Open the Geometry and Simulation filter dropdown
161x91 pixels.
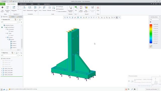click(x=152, y=89)
